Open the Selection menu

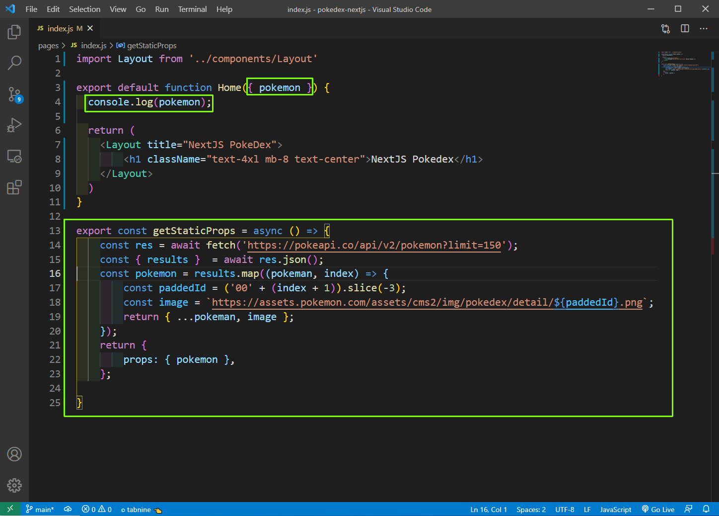point(84,9)
